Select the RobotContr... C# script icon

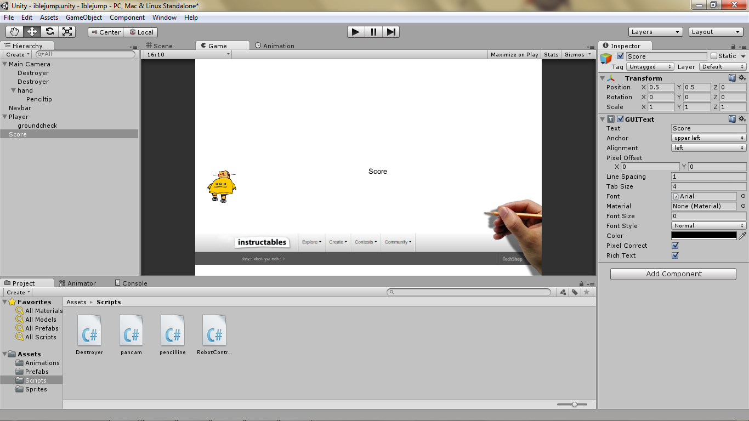click(214, 331)
